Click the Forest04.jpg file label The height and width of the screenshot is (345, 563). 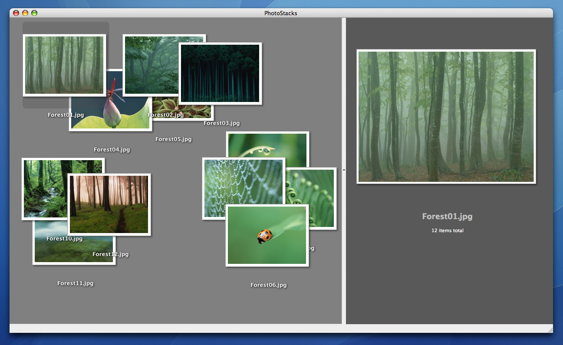pos(112,150)
